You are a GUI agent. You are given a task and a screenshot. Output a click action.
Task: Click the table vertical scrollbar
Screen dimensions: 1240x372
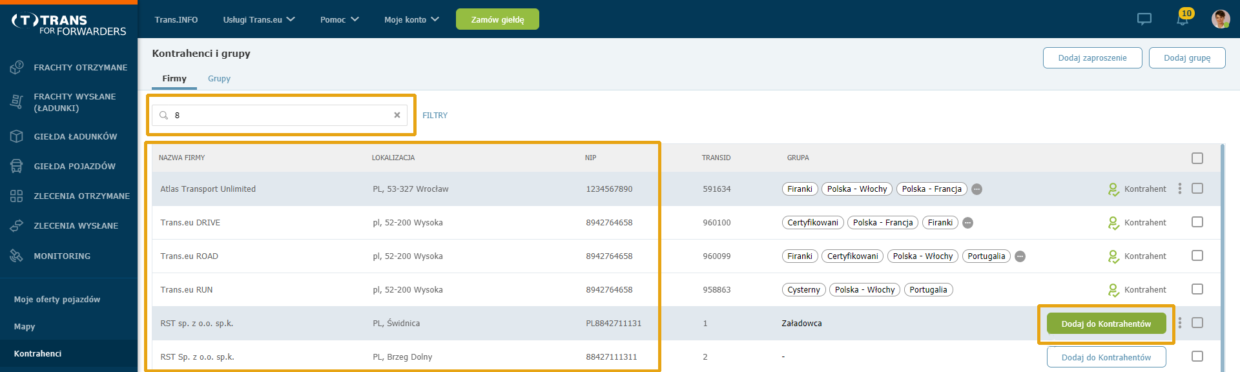pyautogui.click(x=1223, y=258)
